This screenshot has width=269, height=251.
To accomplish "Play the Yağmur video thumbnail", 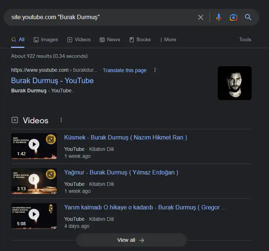I will click(34, 181).
